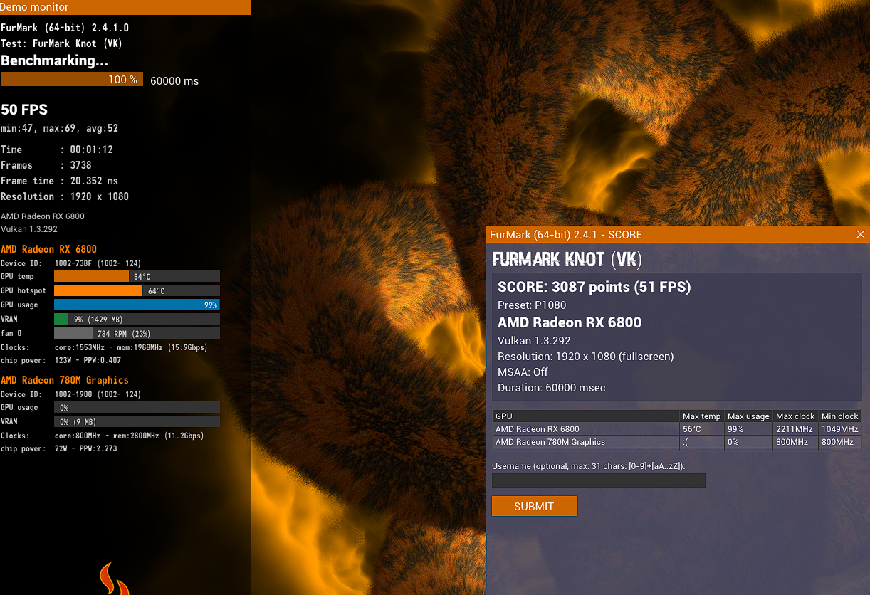Click the Max temp column header
The height and width of the screenshot is (595, 870).
tap(702, 416)
